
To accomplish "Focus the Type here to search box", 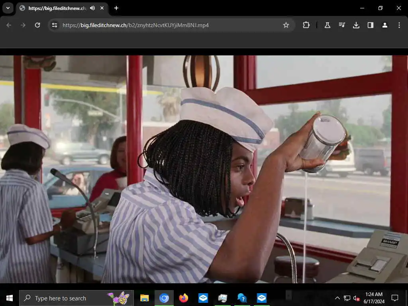I will [x=76, y=298].
